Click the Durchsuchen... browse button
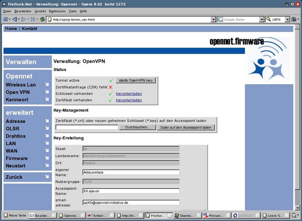302x221 pixels. click(x=137, y=127)
